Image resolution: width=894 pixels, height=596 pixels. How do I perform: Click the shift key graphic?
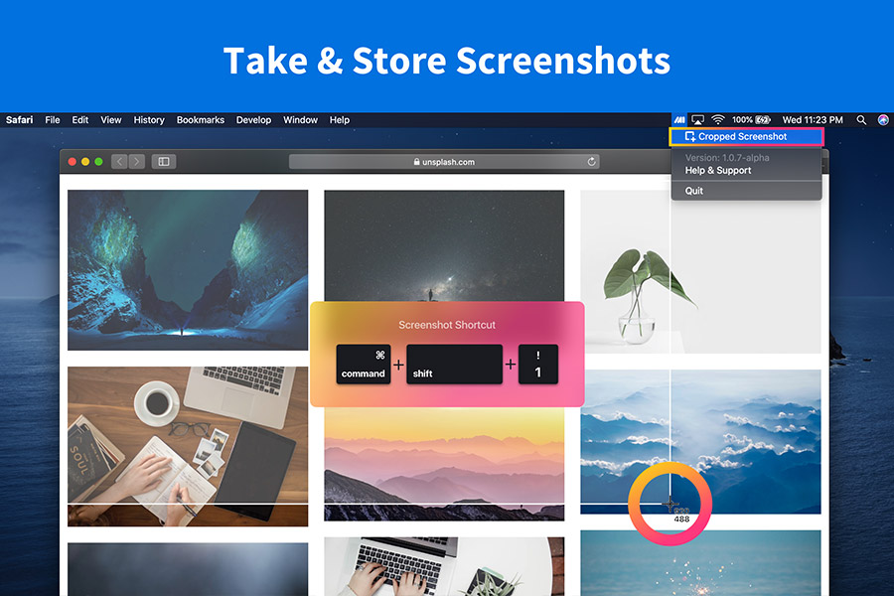coord(454,364)
